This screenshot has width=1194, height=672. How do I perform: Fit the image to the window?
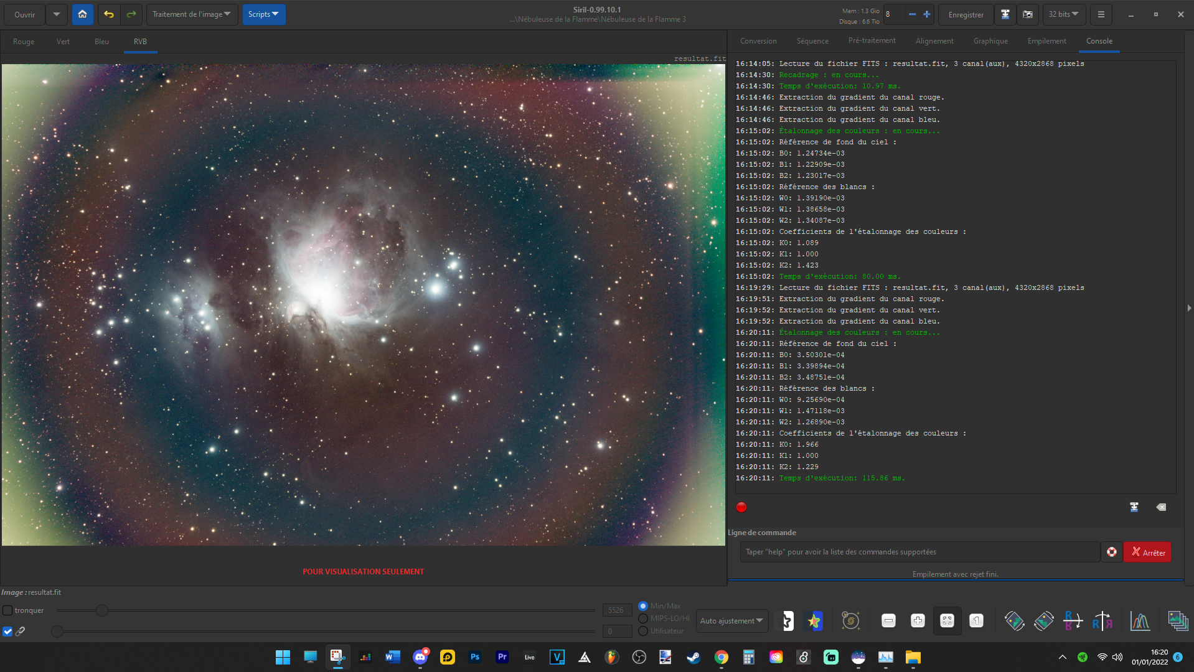point(947,621)
